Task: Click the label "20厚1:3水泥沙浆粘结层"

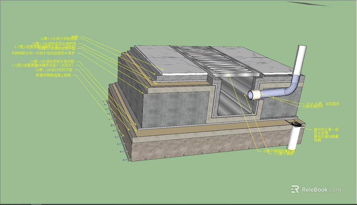Action: click(59, 39)
